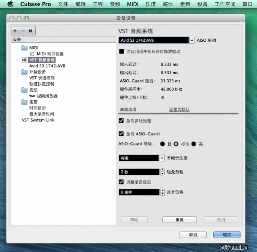The image size is (257, 252).
Task: Click the MIDI folder icon
Action: click(x=25, y=48)
